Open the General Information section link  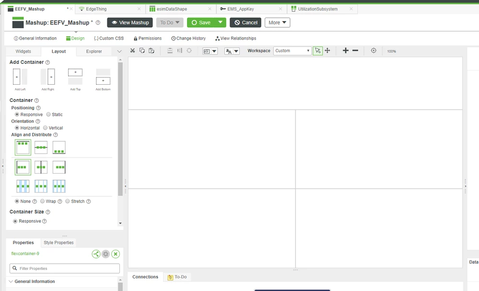click(x=35, y=38)
